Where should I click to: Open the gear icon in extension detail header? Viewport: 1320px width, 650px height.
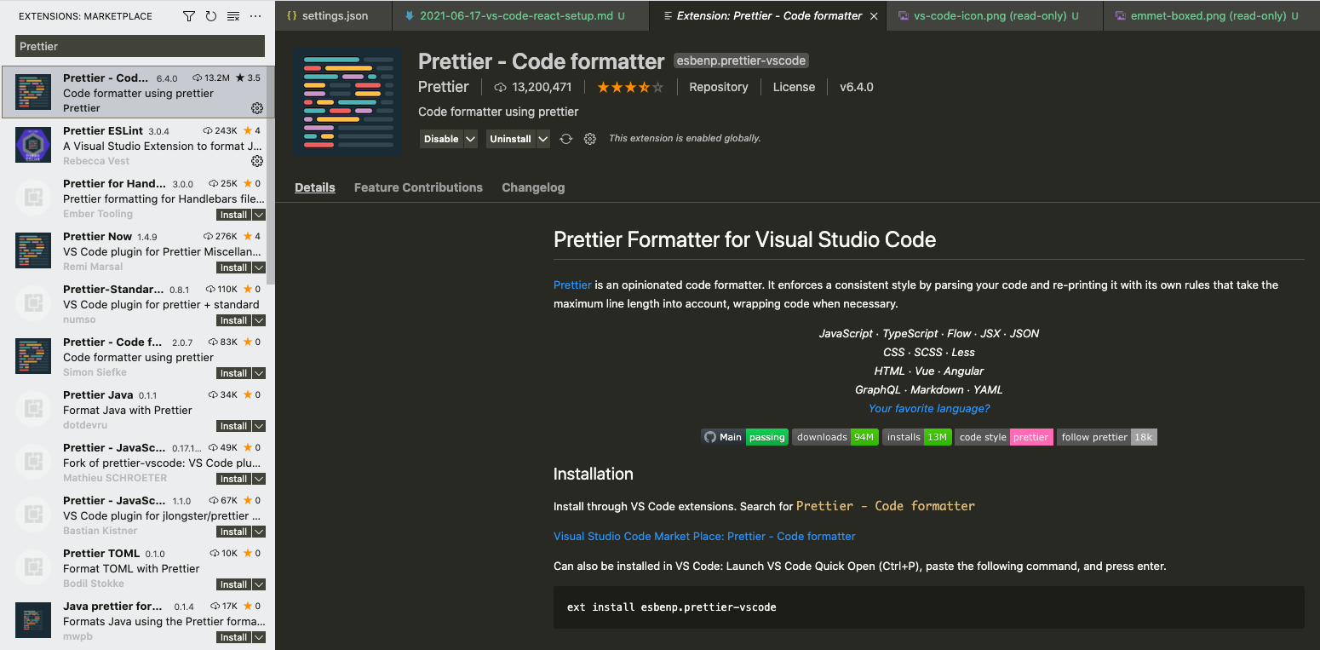tap(589, 139)
